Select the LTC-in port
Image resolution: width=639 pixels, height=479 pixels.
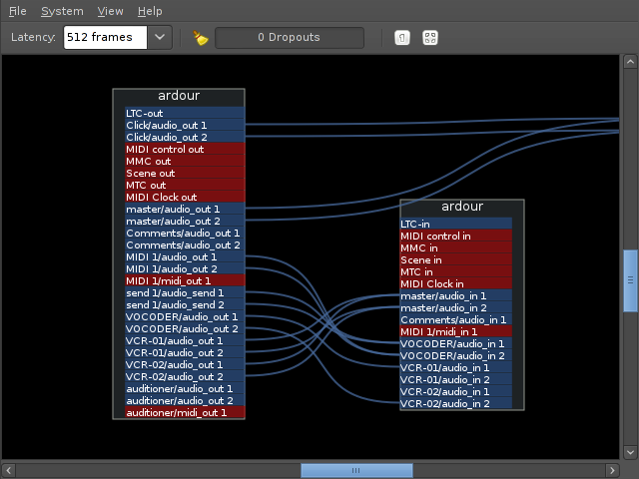click(x=456, y=224)
